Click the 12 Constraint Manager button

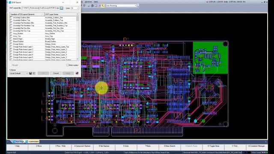coord(257,147)
